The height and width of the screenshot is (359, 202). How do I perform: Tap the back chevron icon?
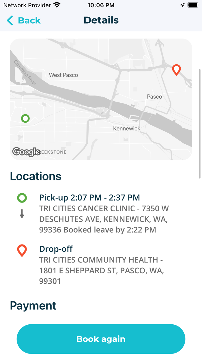tap(10, 20)
